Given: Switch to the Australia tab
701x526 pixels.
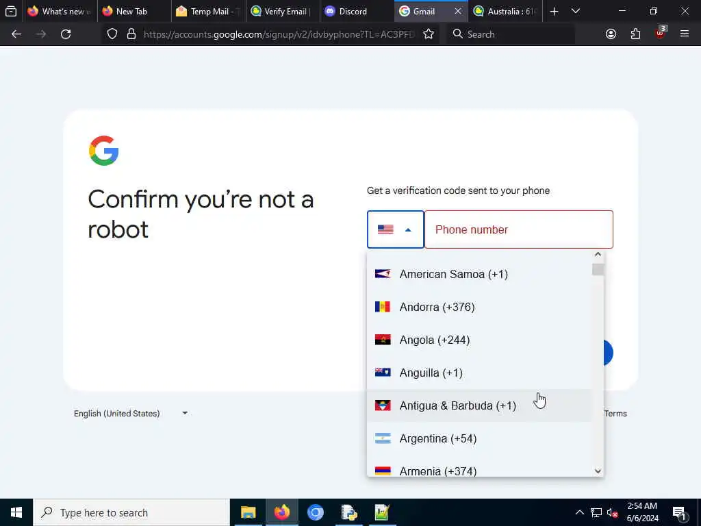Looking at the screenshot, I should (x=505, y=12).
